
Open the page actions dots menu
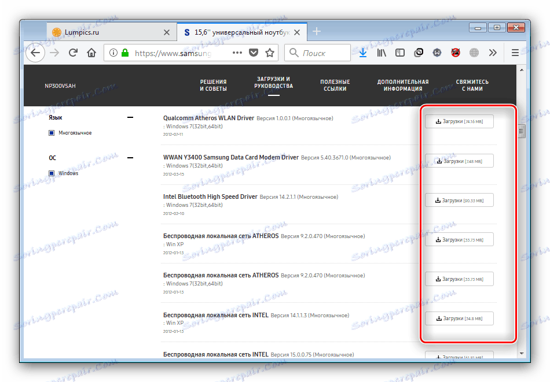click(237, 52)
